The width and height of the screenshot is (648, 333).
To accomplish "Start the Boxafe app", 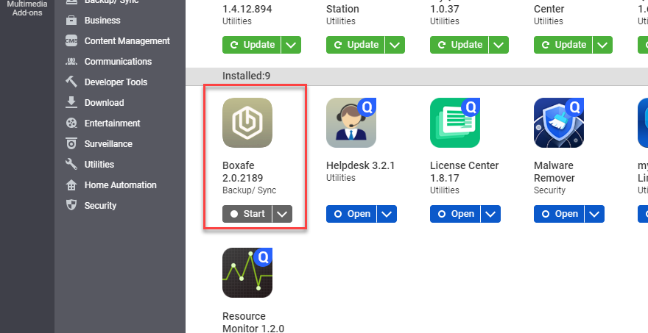I will pos(247,214).
